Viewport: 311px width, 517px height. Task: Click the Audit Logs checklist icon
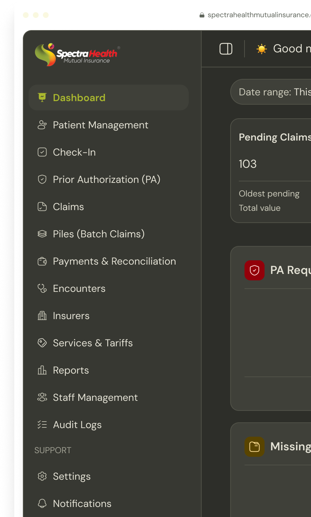(x=42, y=425)
